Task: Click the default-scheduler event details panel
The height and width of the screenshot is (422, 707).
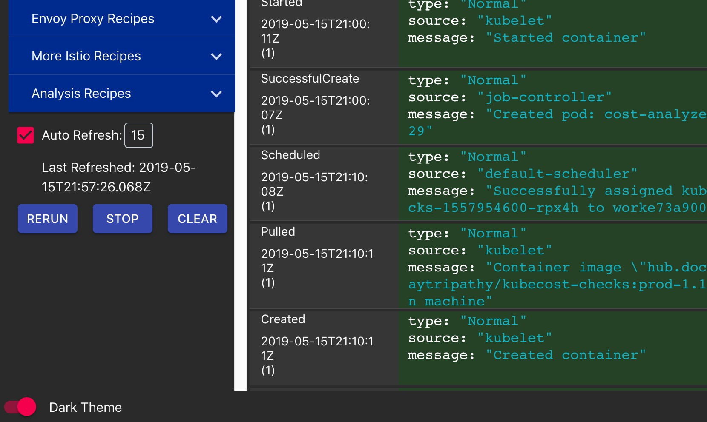Action: (553, 184)
